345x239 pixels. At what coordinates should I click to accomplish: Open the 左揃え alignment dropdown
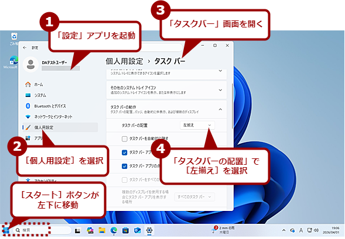(197, 125)
